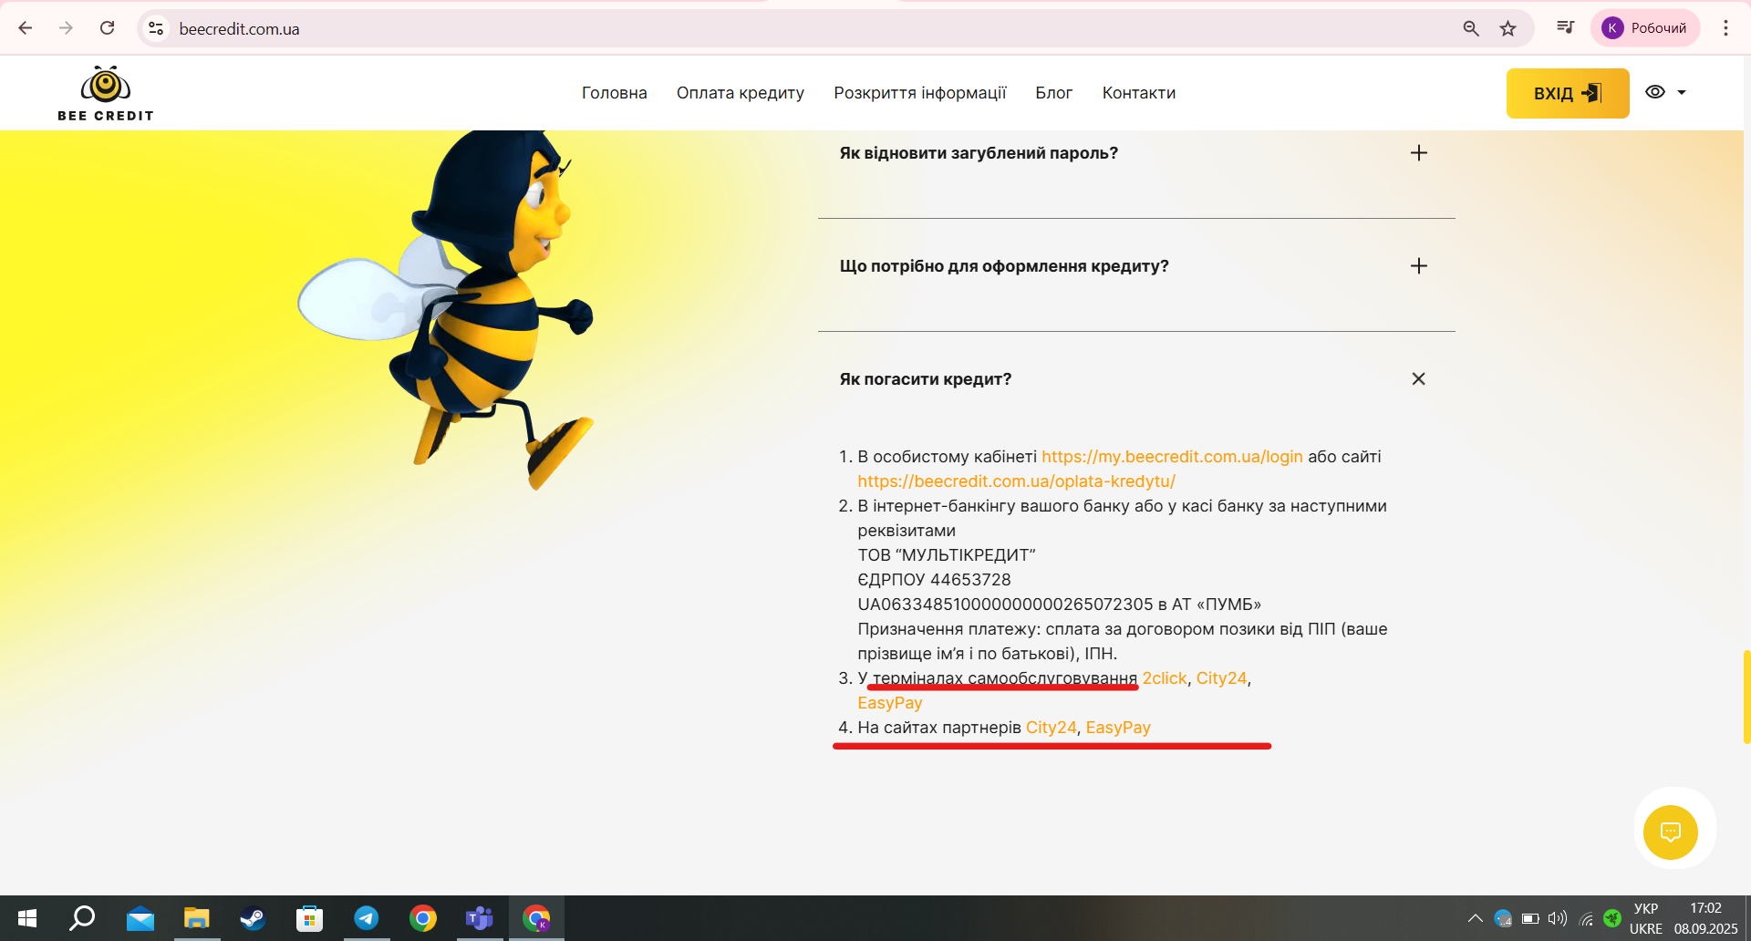Viewport: 1751px width, 941px height.
Task: Open the 2click terminal link
Action: click(x=1165, y=678)
